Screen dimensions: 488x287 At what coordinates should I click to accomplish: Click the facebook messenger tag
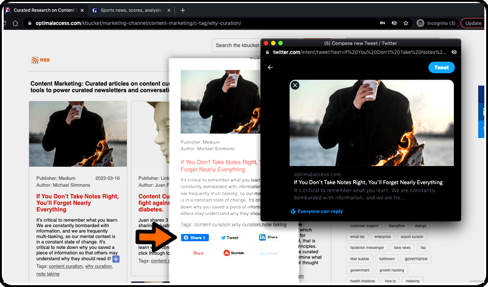click(x=367, y=247)
